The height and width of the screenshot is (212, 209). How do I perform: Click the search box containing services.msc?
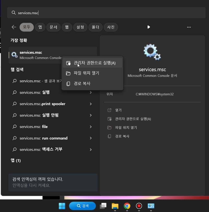106,13
